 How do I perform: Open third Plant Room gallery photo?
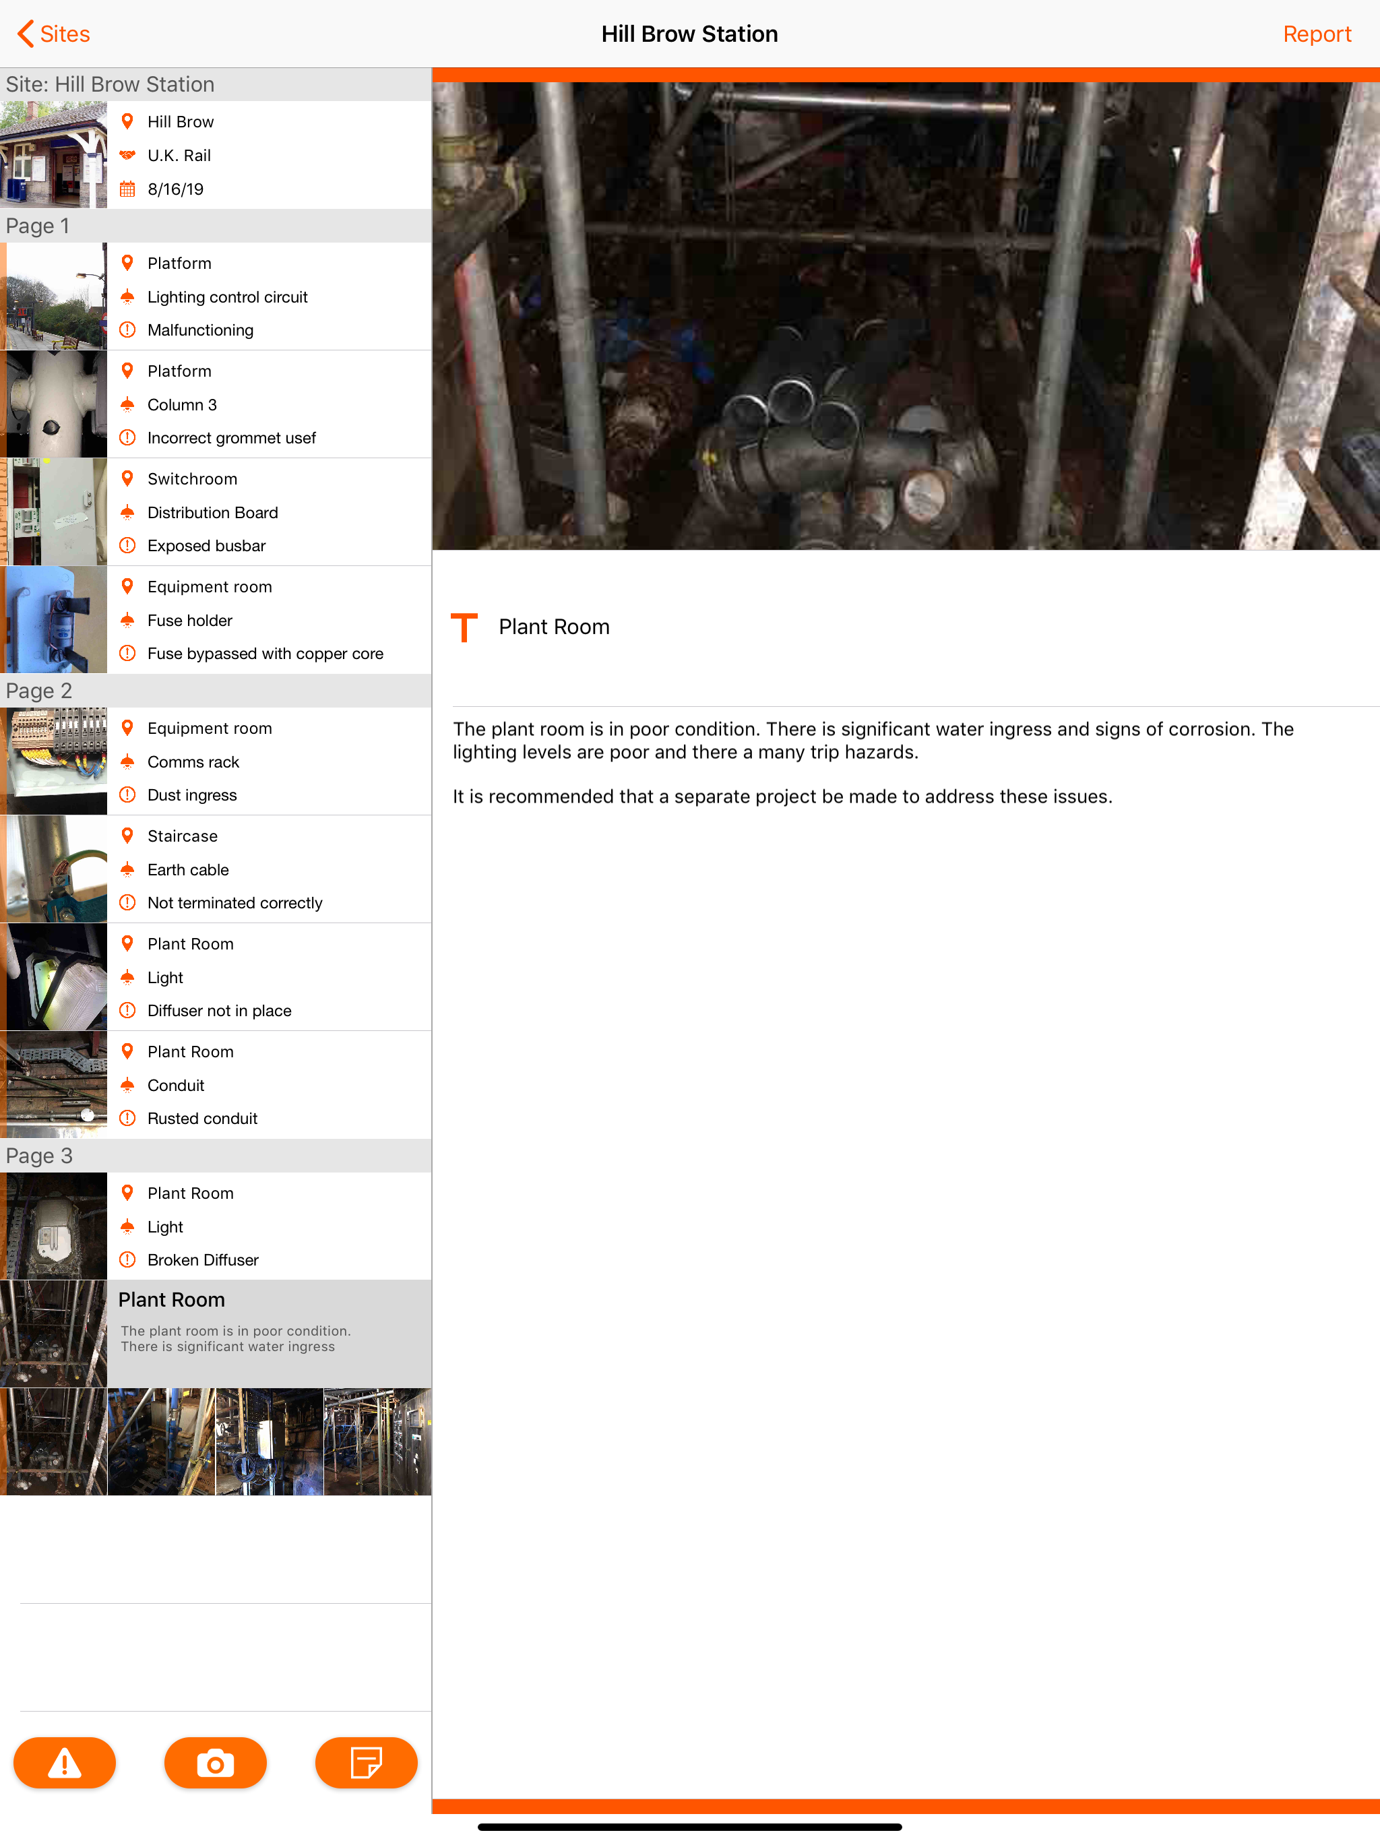point(270,1441)
